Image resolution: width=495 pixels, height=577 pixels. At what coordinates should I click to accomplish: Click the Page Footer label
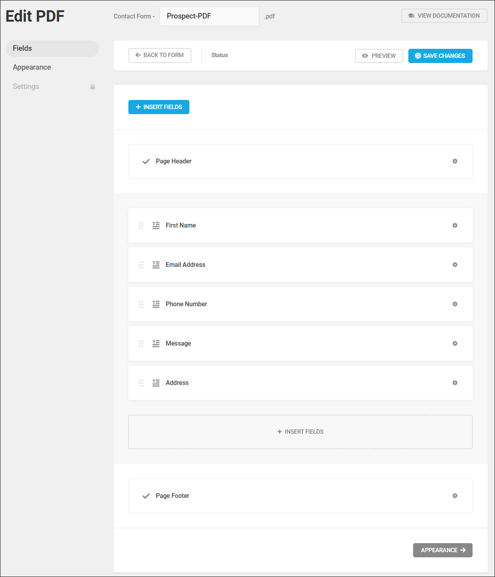click(x=172, y=496)
